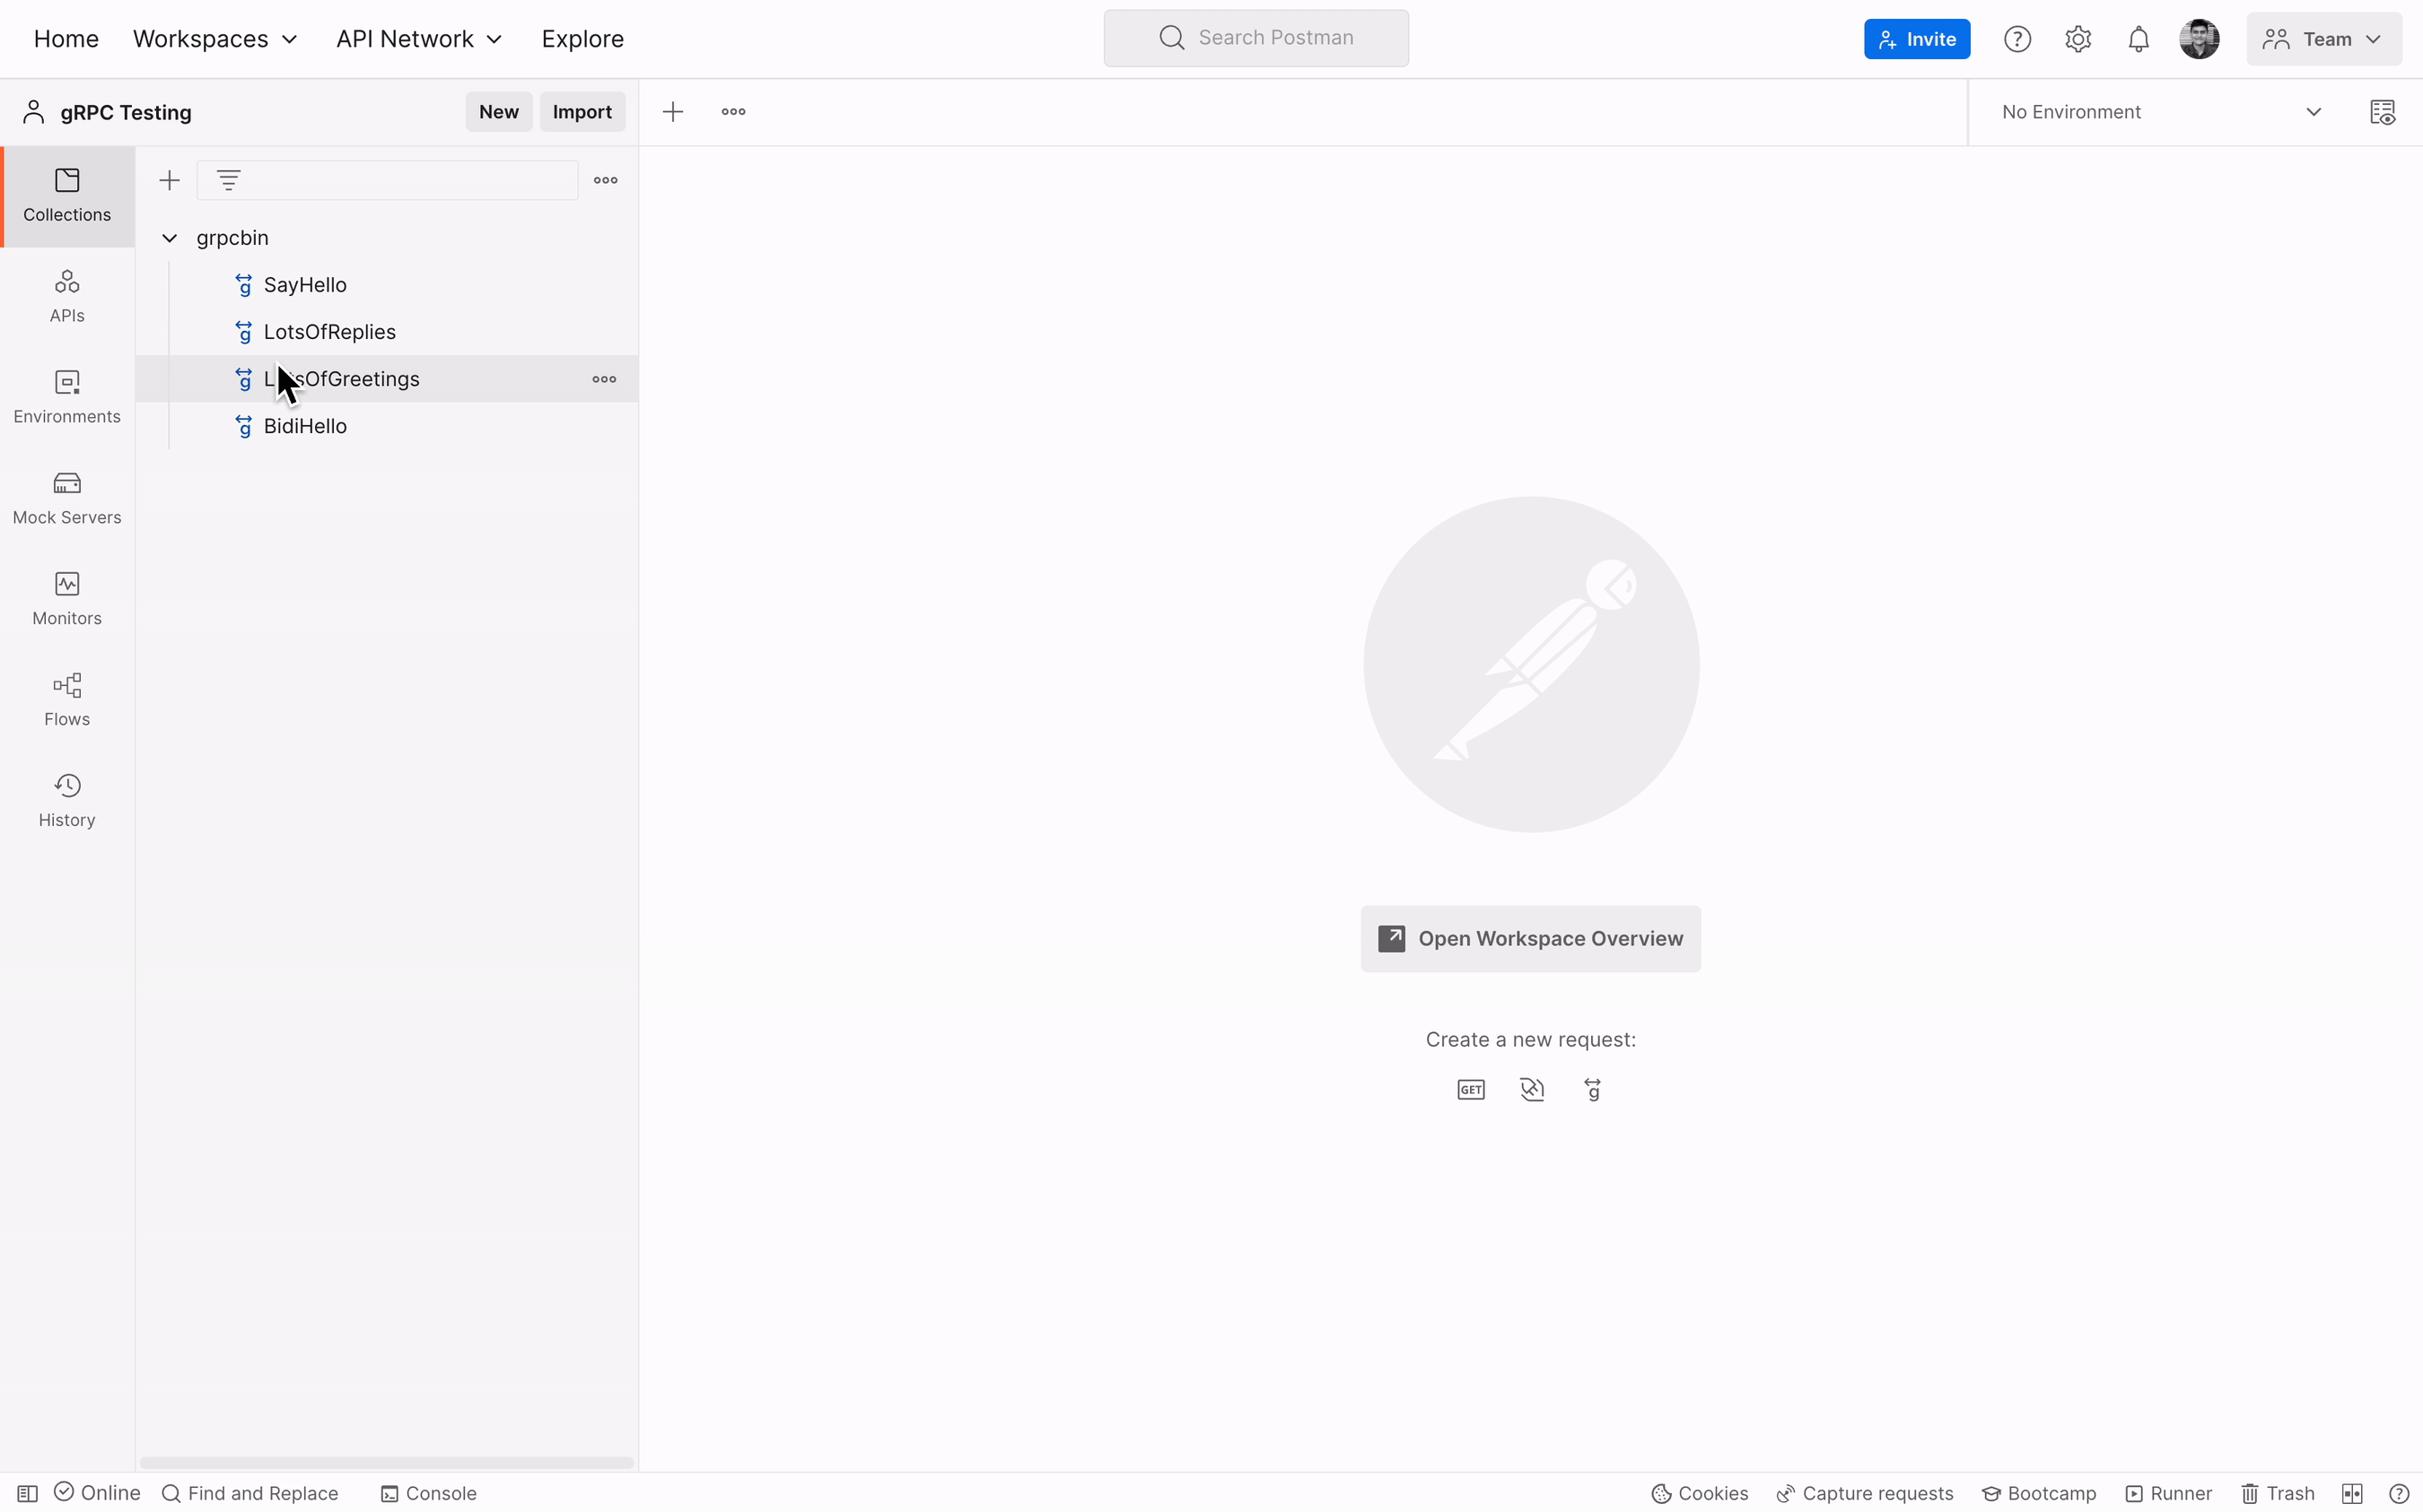Click the Import button
This screenshot has height=1512, width=2423.
point(582,112)
